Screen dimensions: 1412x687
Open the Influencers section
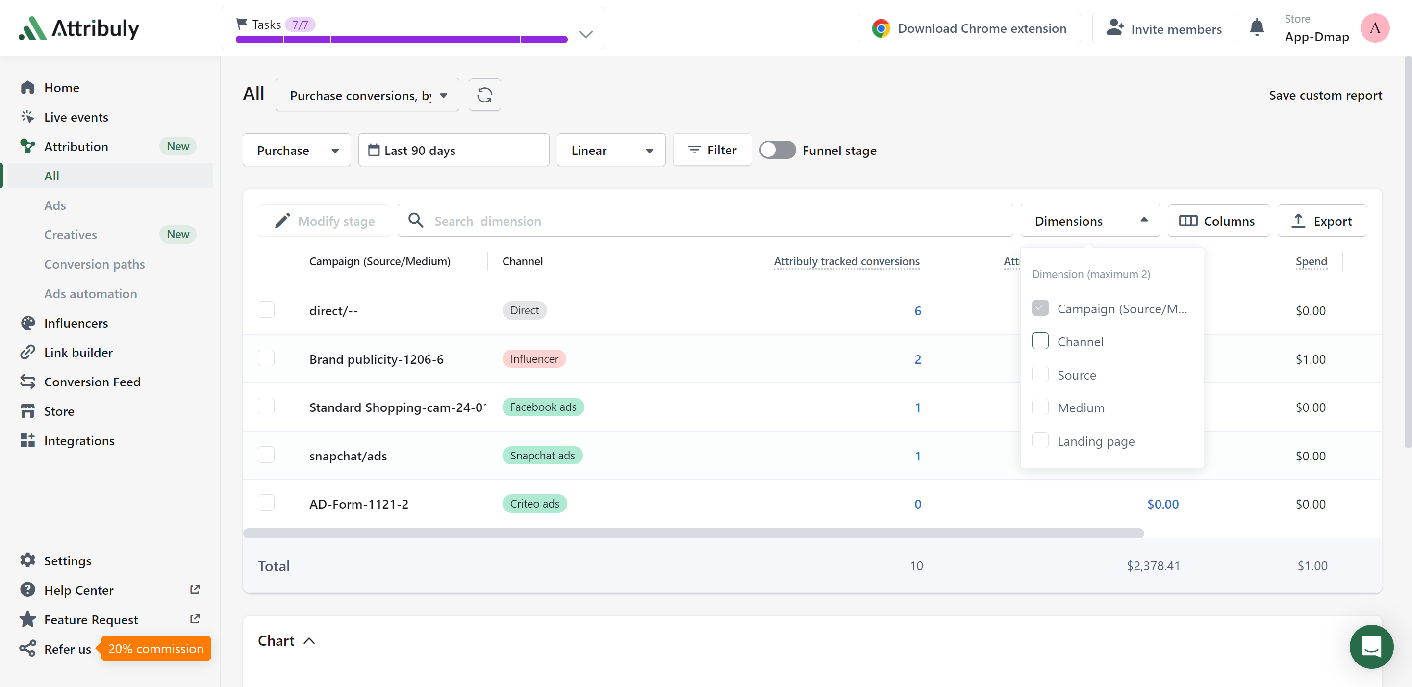point(76,322)
